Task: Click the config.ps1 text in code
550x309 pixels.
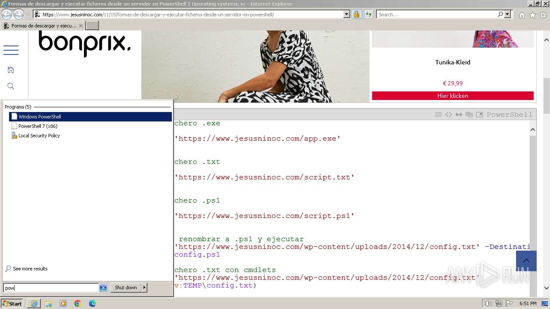Action: [x=197, y=254]
